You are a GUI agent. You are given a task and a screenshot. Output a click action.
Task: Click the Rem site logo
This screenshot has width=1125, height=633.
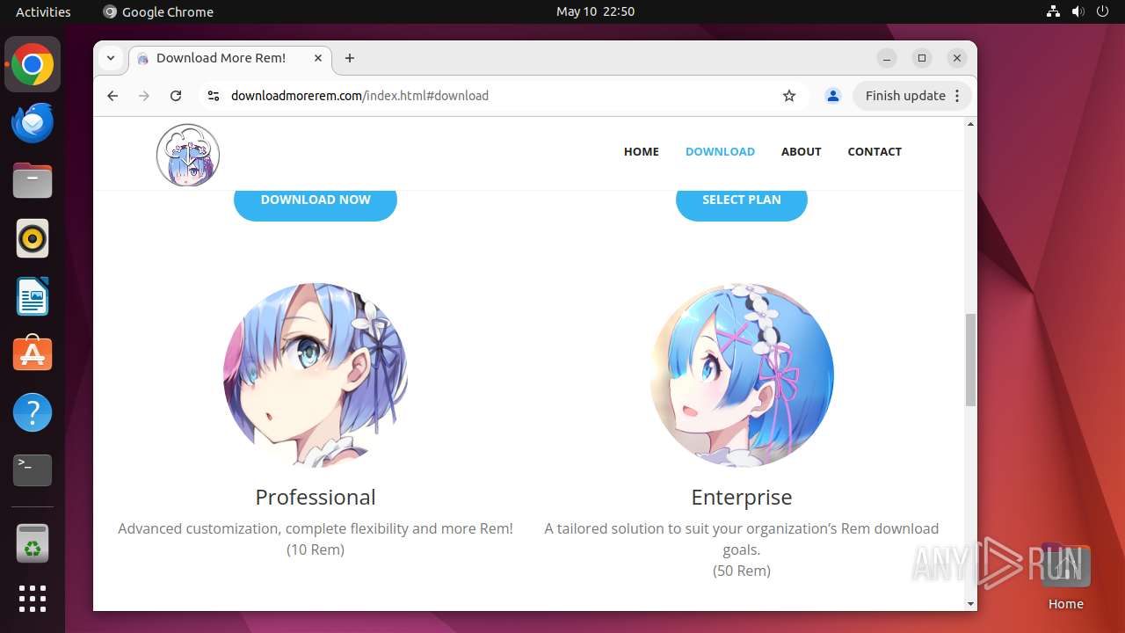188,155
